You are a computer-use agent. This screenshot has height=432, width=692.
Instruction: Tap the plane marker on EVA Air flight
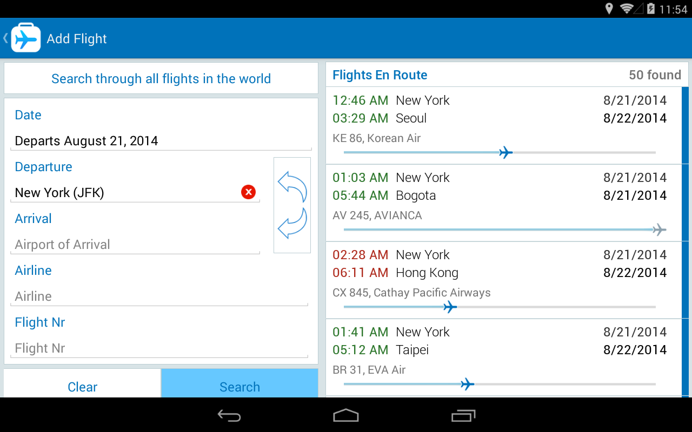tap(467, 384)
